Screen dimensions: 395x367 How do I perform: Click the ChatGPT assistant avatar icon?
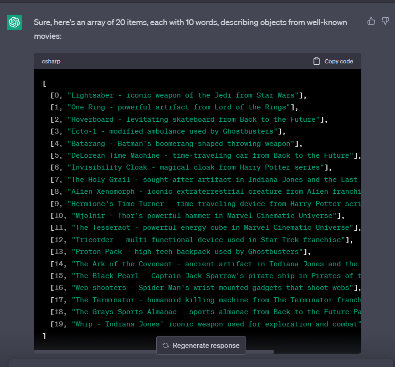(14, 22)
